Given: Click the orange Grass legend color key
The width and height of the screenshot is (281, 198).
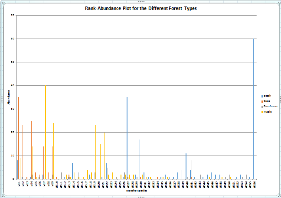Looking at the screenshot, I should [262, 101].
